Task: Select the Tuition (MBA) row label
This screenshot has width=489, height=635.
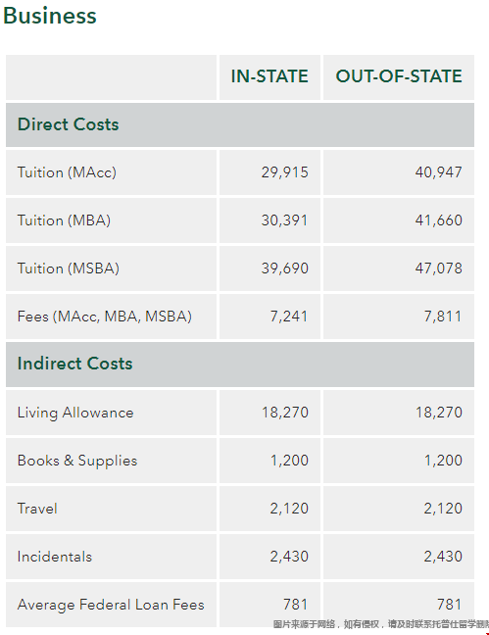Action: (x=64, y=220)
